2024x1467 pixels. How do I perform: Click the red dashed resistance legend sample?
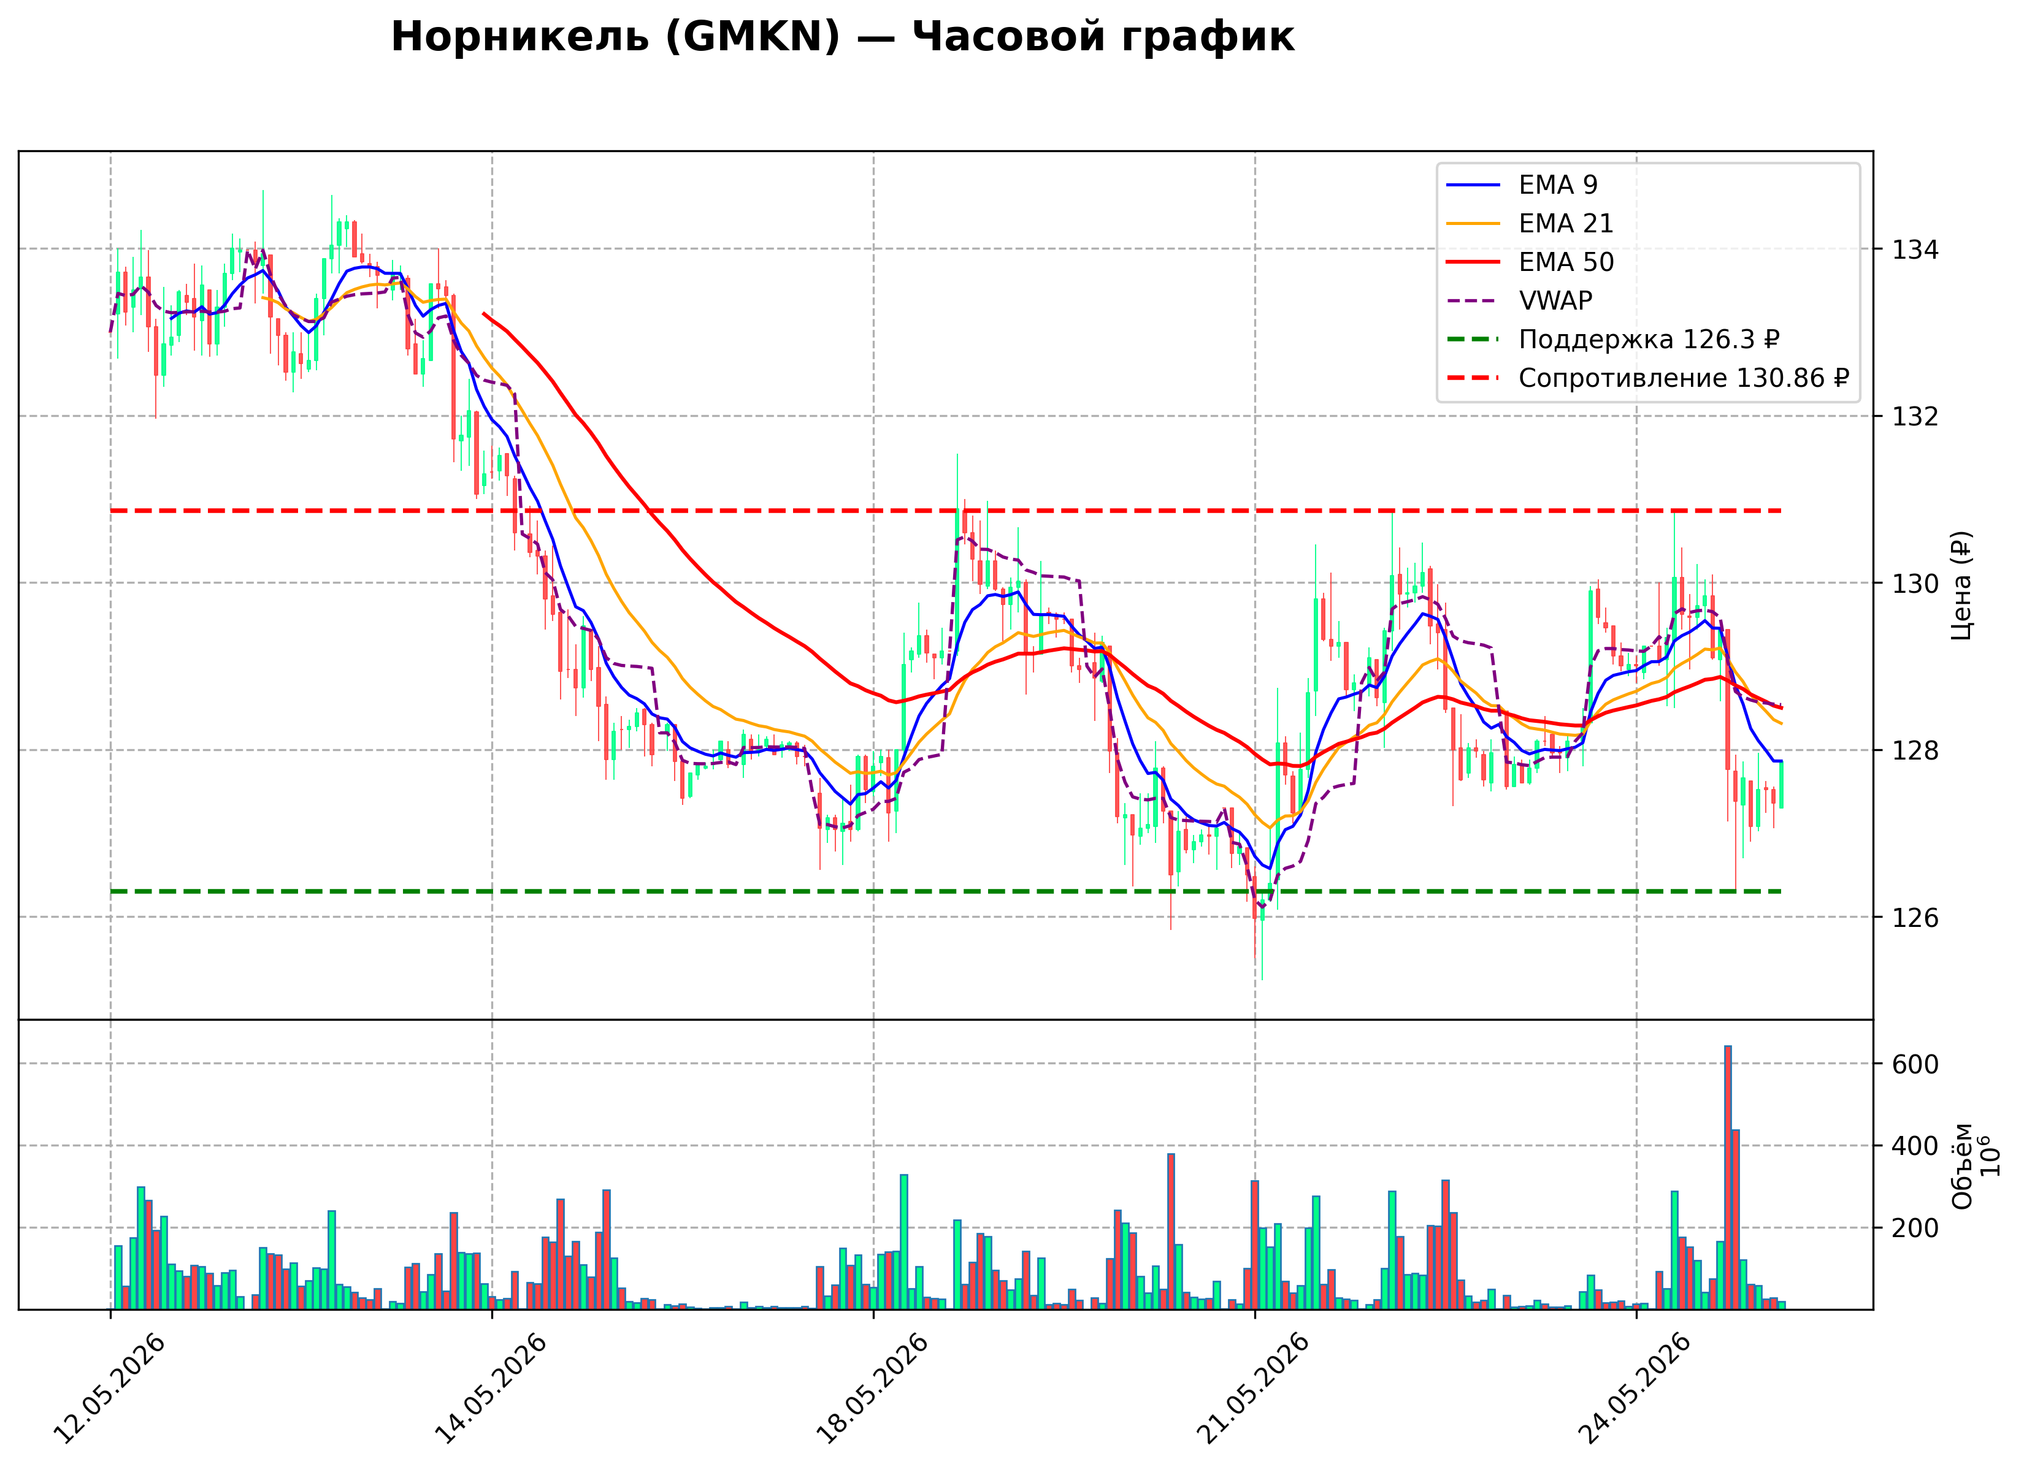[1473, 378]
